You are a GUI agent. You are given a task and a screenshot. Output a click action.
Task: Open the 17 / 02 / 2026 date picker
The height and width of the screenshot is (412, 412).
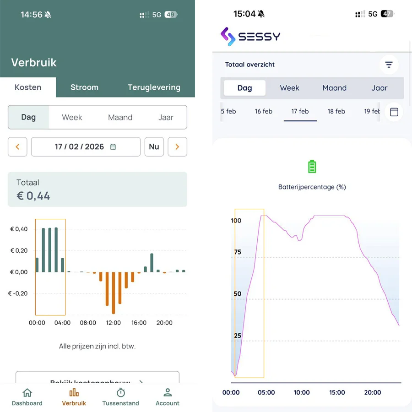tap(86, 147)
